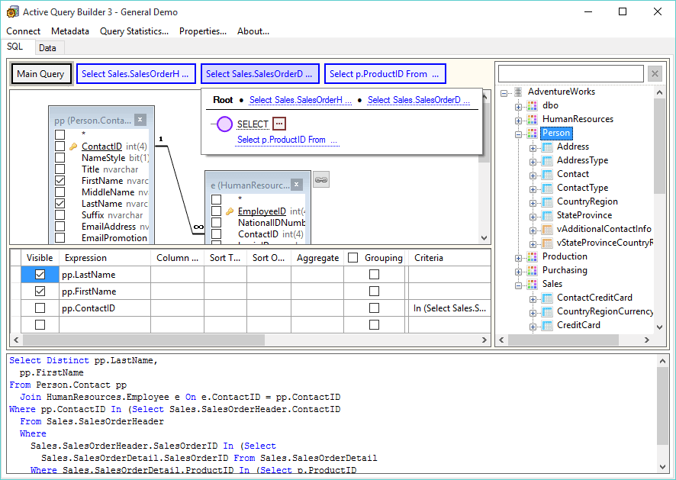Click the purple SELECT node circle icon

[x=224, y=124]
